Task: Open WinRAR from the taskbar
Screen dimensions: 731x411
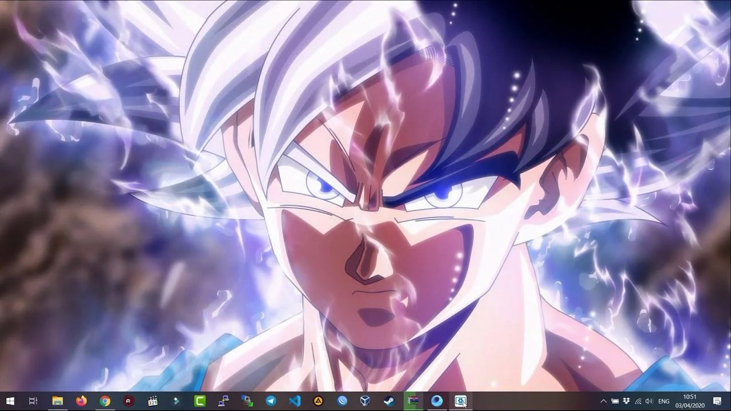Action: click(413, 401)
